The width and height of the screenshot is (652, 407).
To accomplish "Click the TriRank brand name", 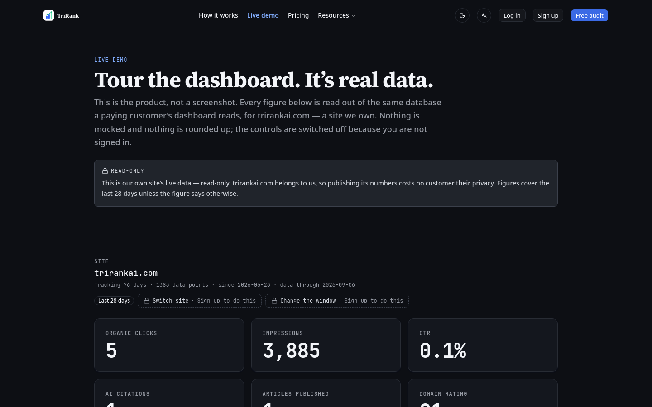I will [x=68, y=16].
